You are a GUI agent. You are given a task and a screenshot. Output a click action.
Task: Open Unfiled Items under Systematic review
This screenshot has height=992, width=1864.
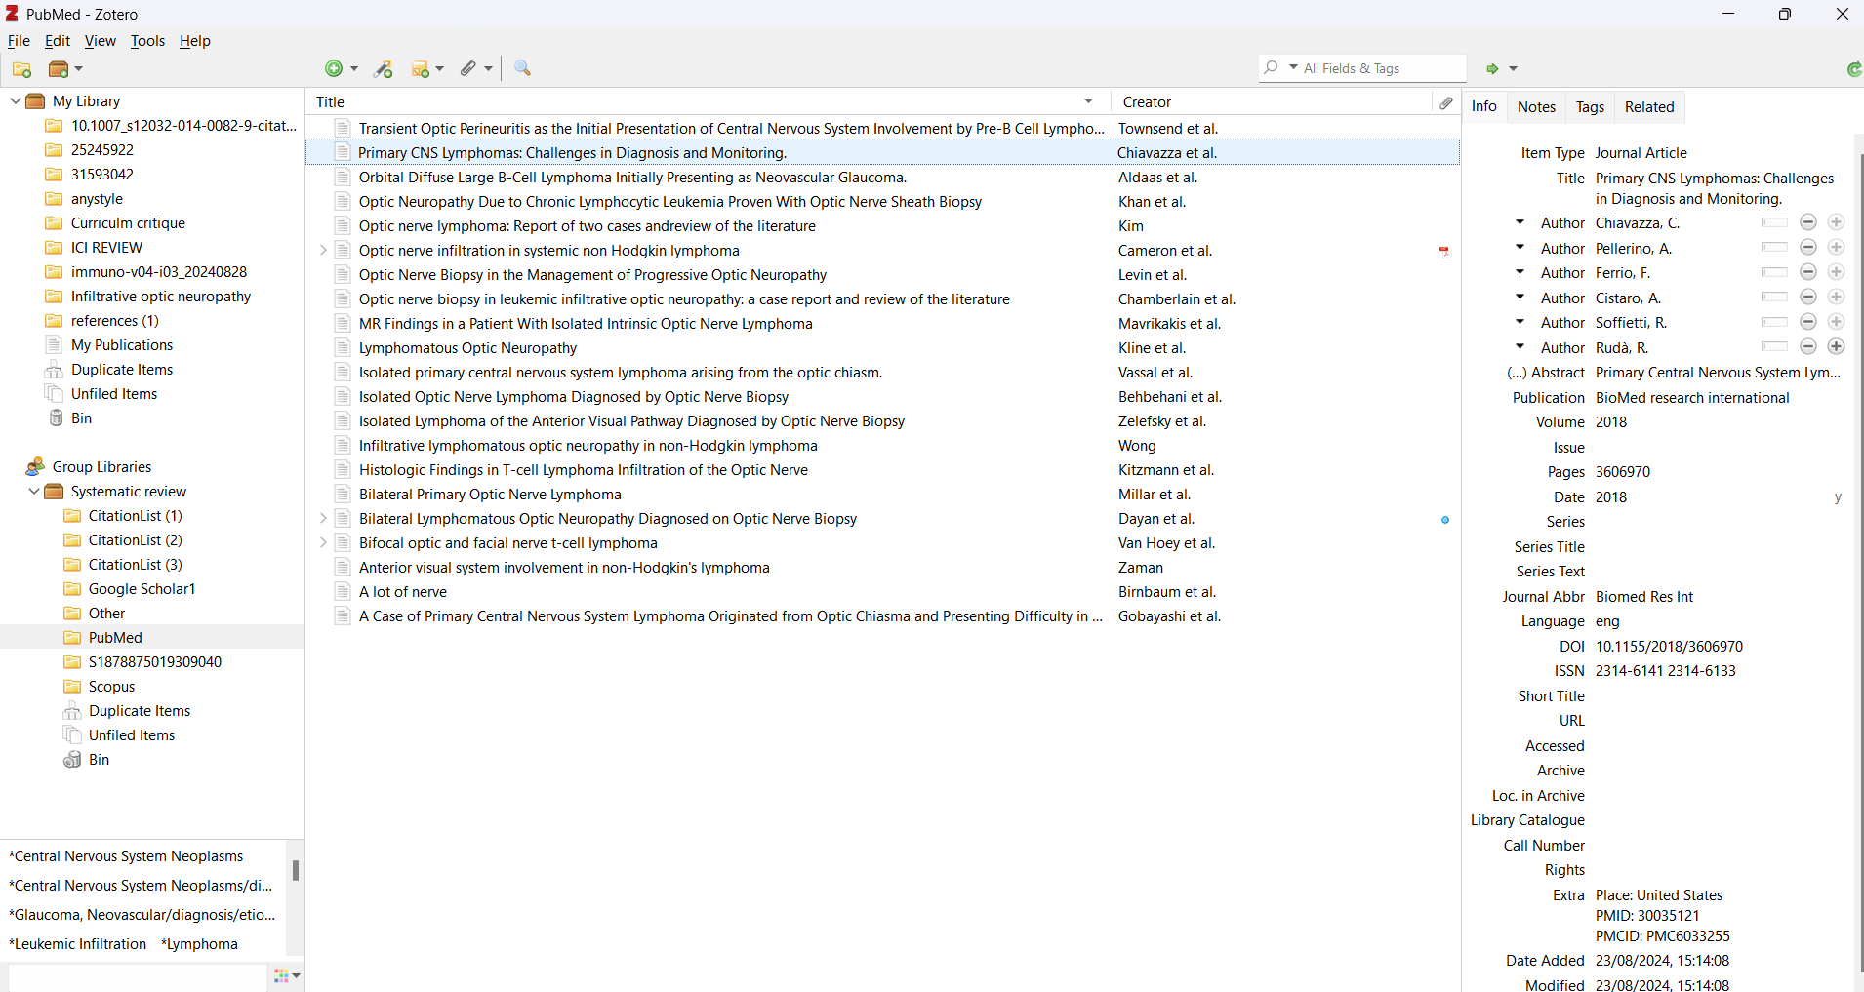132,735
